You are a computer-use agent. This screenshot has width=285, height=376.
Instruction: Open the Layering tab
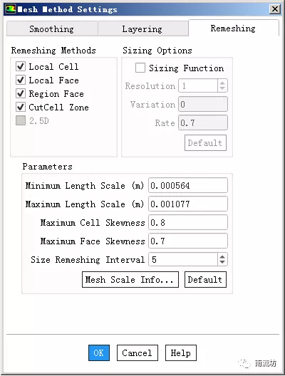(143, 28)
